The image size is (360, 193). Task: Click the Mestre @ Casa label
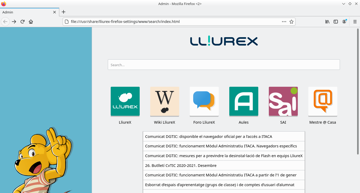323,122
